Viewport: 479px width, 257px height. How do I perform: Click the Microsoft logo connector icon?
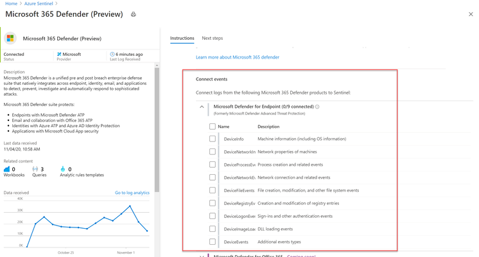[10, 38]
